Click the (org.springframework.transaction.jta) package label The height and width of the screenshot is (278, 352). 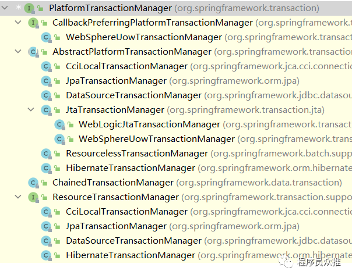(246, 110)
